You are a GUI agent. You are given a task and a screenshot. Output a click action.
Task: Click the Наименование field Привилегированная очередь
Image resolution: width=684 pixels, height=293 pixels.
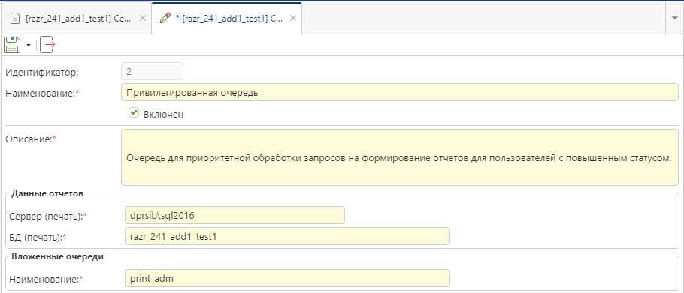400,92
